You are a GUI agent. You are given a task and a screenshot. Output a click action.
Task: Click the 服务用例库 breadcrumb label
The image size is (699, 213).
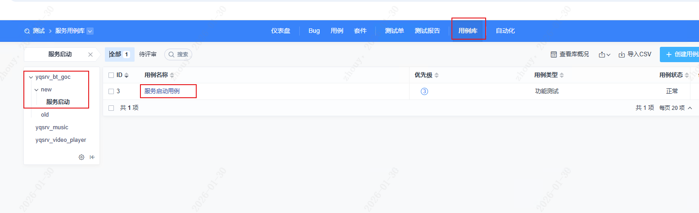[70, 31]
